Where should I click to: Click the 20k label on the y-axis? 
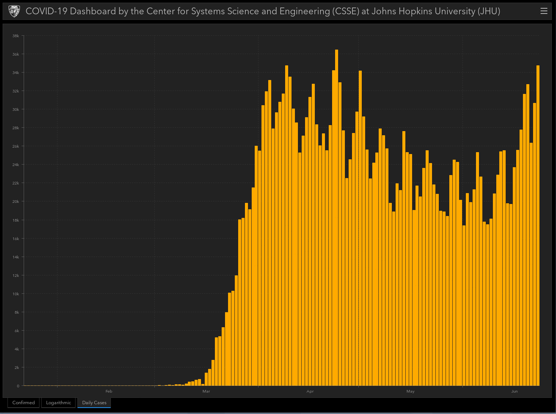(15, 202)
